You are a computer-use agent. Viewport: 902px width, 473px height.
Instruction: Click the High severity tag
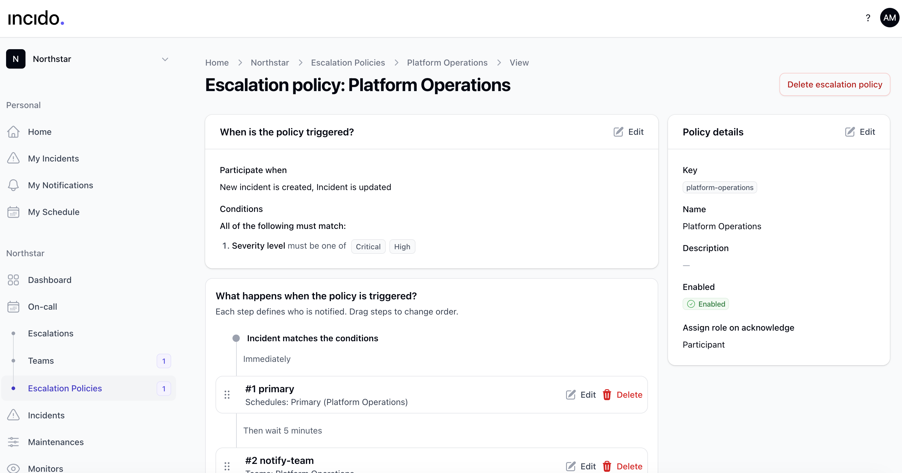[x=402, y=247]
